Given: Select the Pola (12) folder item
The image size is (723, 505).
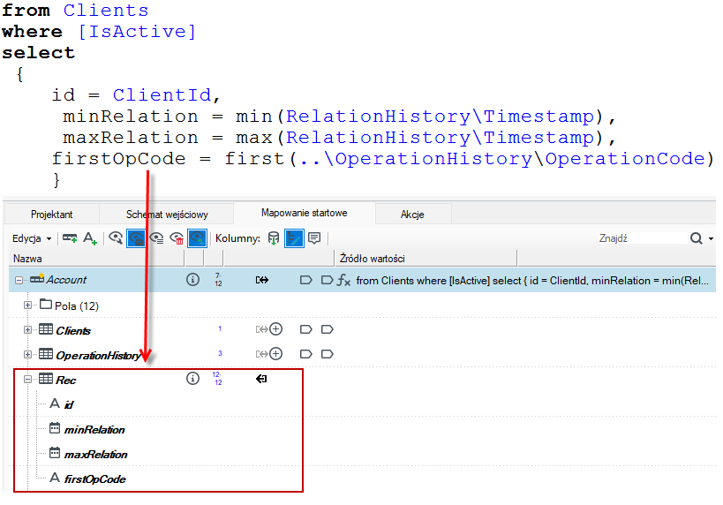Looking at the screenshot, I should click(x=77, y=305).
